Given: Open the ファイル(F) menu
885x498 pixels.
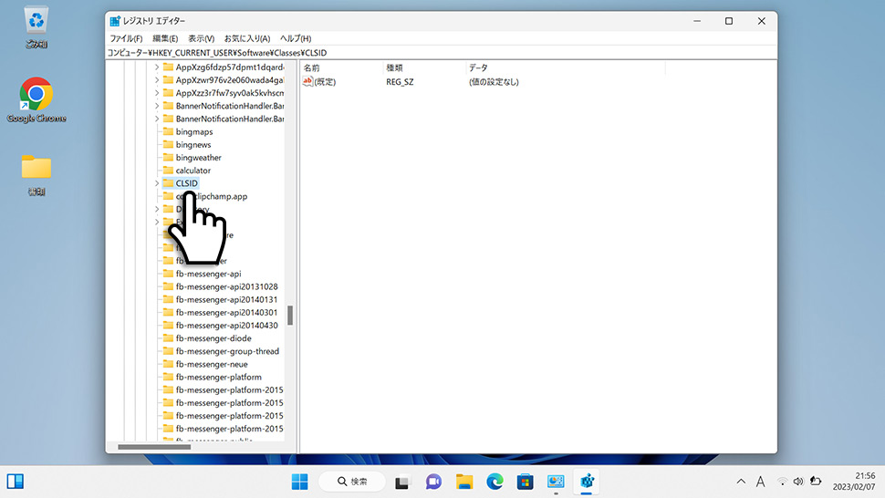Looking at the screenshot, I should click(x=126, y=38).
